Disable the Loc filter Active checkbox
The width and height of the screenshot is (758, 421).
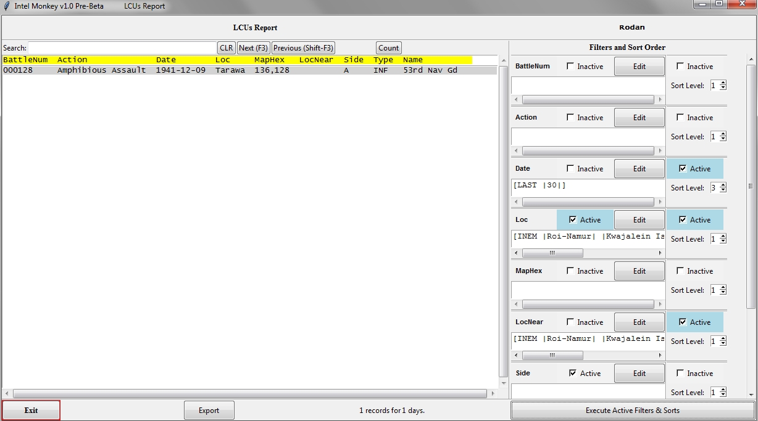point(572,220)
